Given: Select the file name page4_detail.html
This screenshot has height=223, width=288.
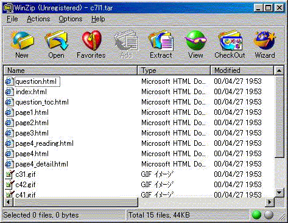Looking at the screenshot, I should (x=41, y=164).
